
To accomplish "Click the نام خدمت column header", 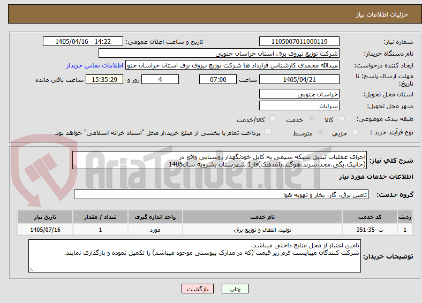I will pos(262,217).
